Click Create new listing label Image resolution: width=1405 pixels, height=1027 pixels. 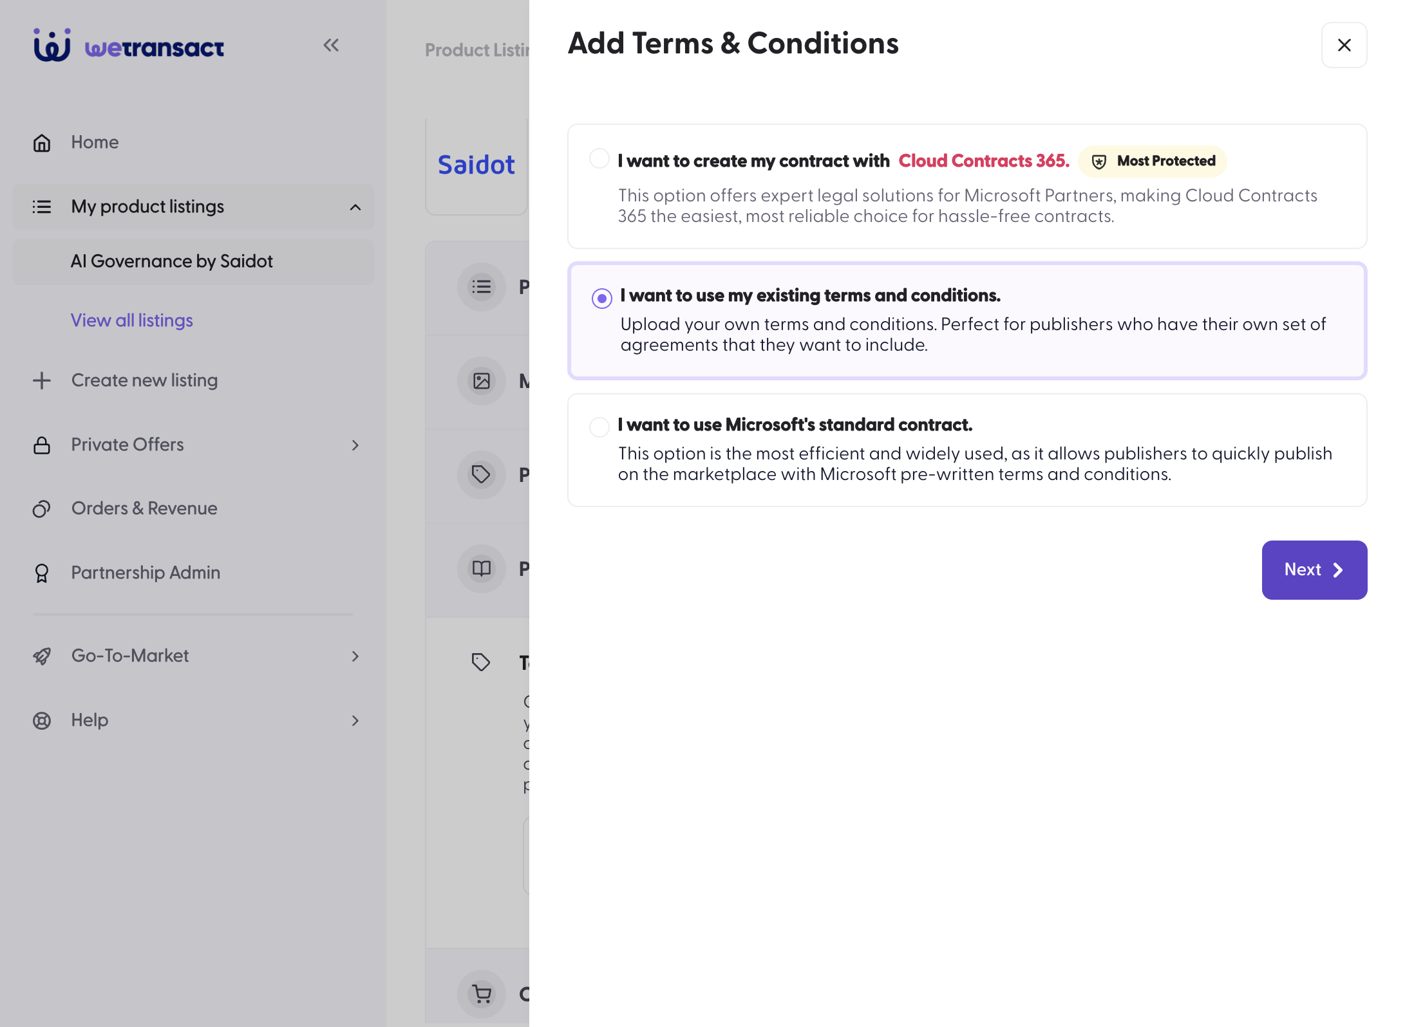click(144, 380)
